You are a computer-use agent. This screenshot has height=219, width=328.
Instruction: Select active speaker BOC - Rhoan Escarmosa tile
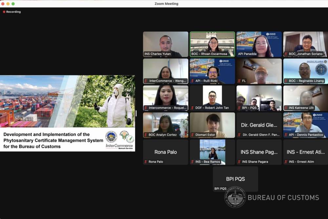point(212,44)
